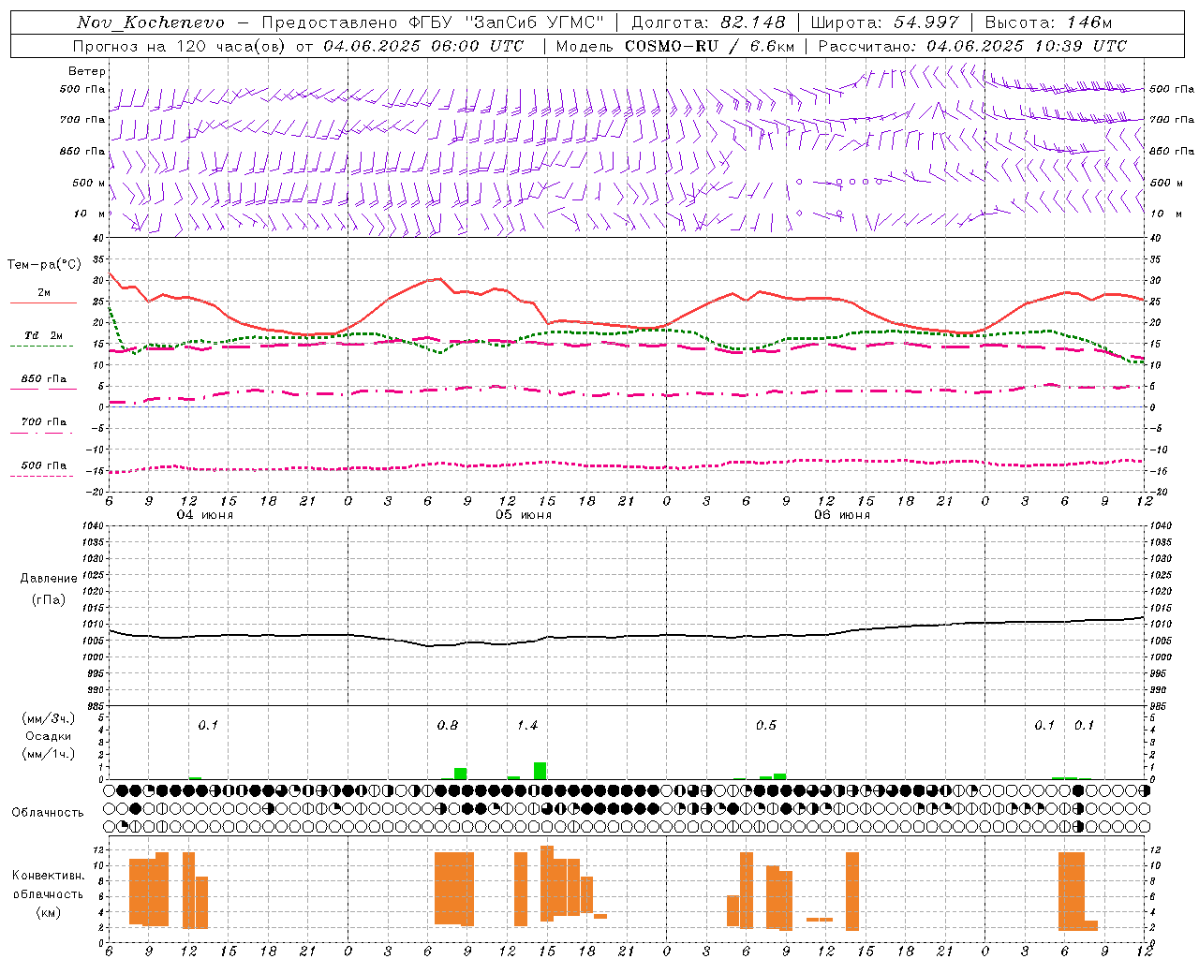Click the date label "04 июня"
This screenshot has width=1199, height=959.
coord(205,515)
